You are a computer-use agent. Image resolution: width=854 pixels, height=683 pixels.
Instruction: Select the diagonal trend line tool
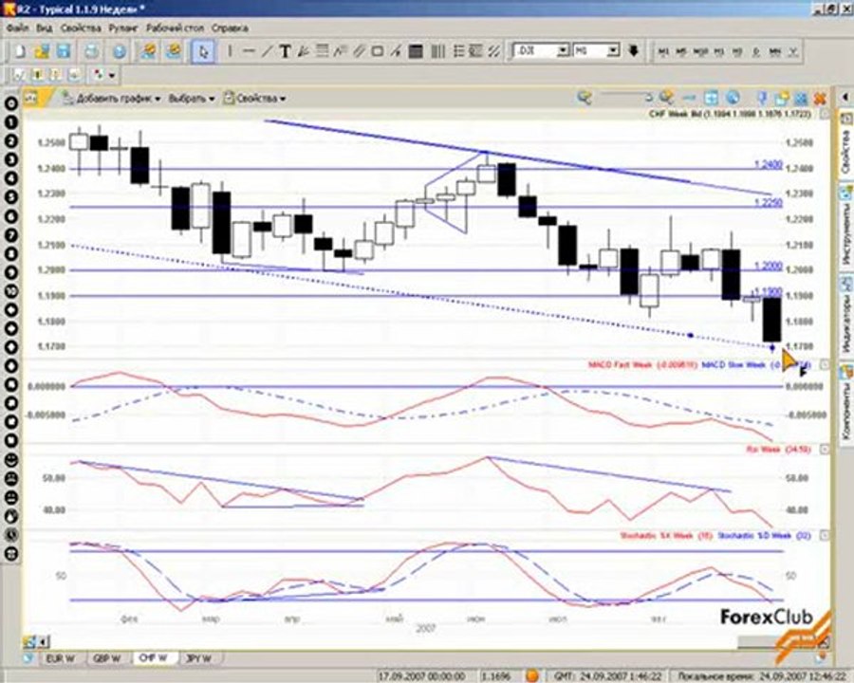click(267, 51)
